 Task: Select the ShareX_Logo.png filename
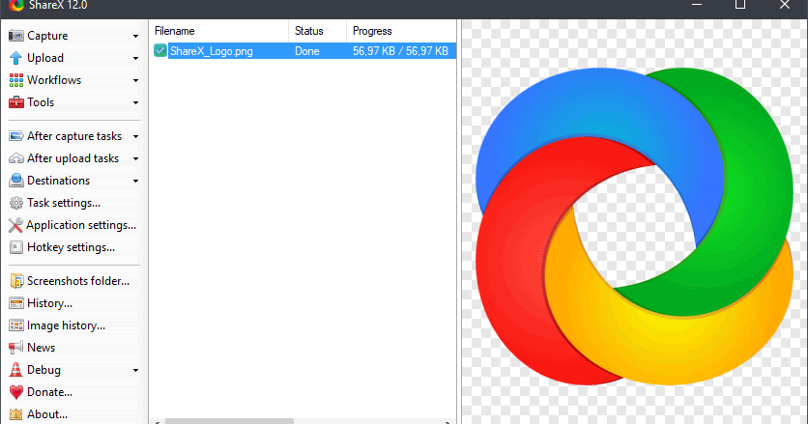coord(212,51)
